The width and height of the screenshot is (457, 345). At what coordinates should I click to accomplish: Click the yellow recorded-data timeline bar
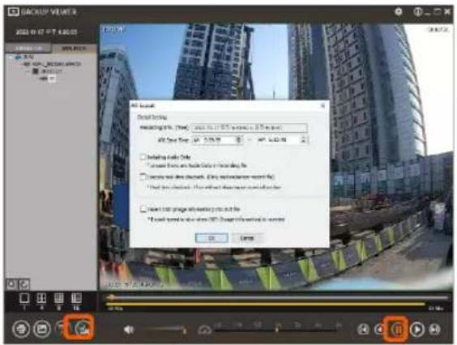(x=265, y=305)
